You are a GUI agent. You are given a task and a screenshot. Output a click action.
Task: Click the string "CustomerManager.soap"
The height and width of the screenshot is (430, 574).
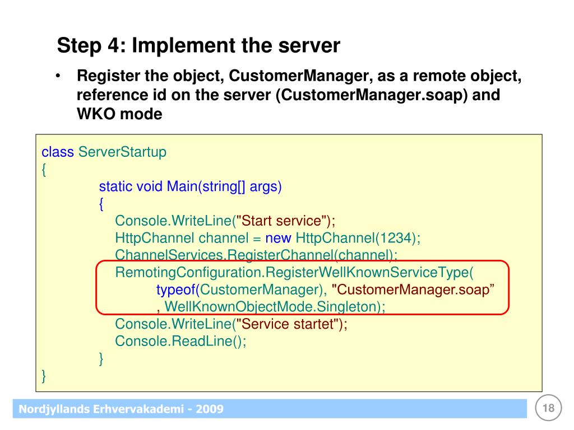coord(413,289)
